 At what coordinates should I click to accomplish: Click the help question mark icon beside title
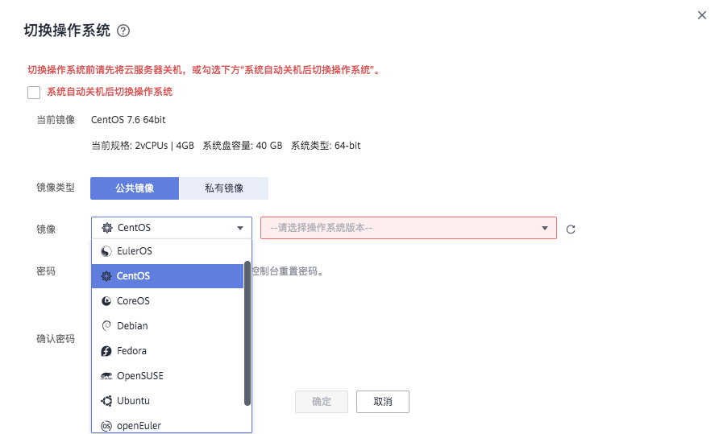tap(123, 31)
